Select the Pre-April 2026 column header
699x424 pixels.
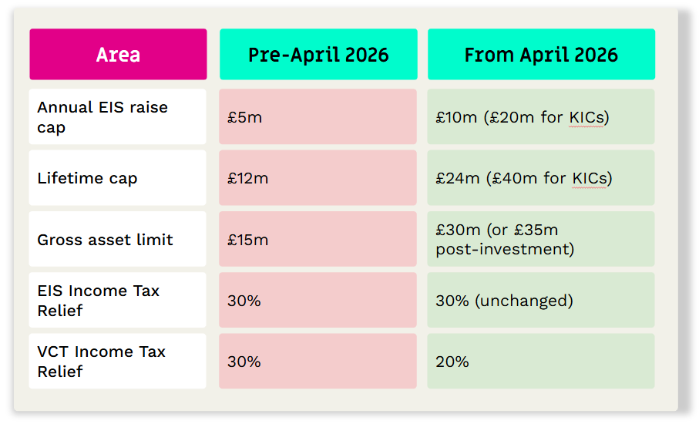(x=318, y=55)
